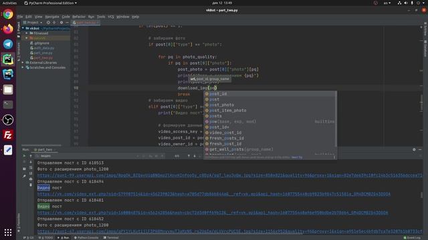Open the Tools menu
Screen dimensions: 428x240
[101, 17]
